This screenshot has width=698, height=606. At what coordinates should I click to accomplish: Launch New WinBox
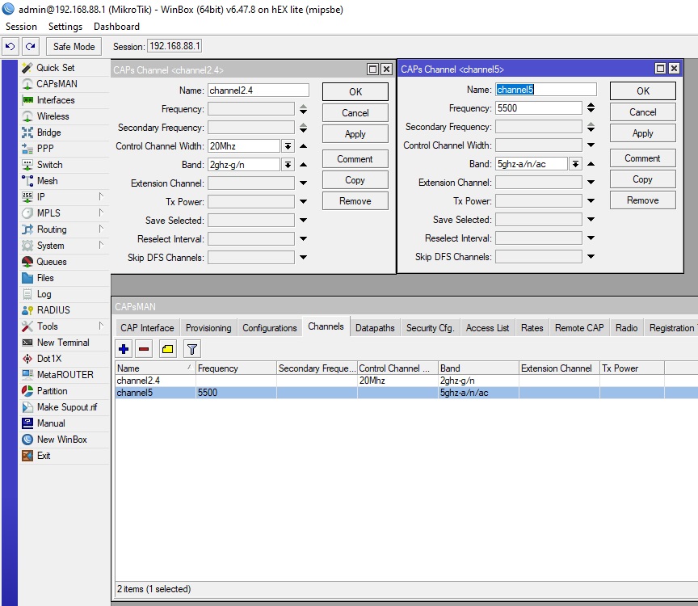62,440
